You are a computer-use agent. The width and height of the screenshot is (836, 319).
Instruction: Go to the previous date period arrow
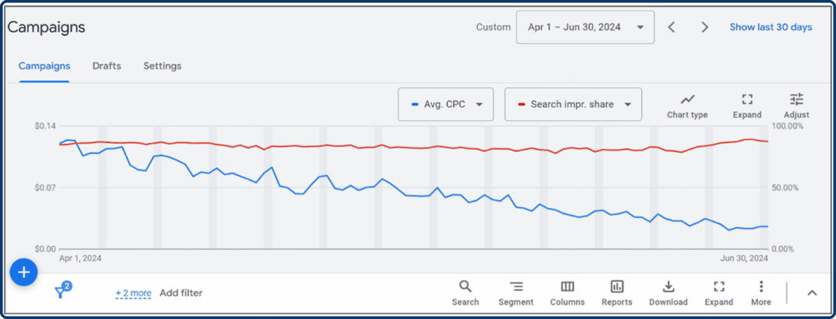(672, 27)
